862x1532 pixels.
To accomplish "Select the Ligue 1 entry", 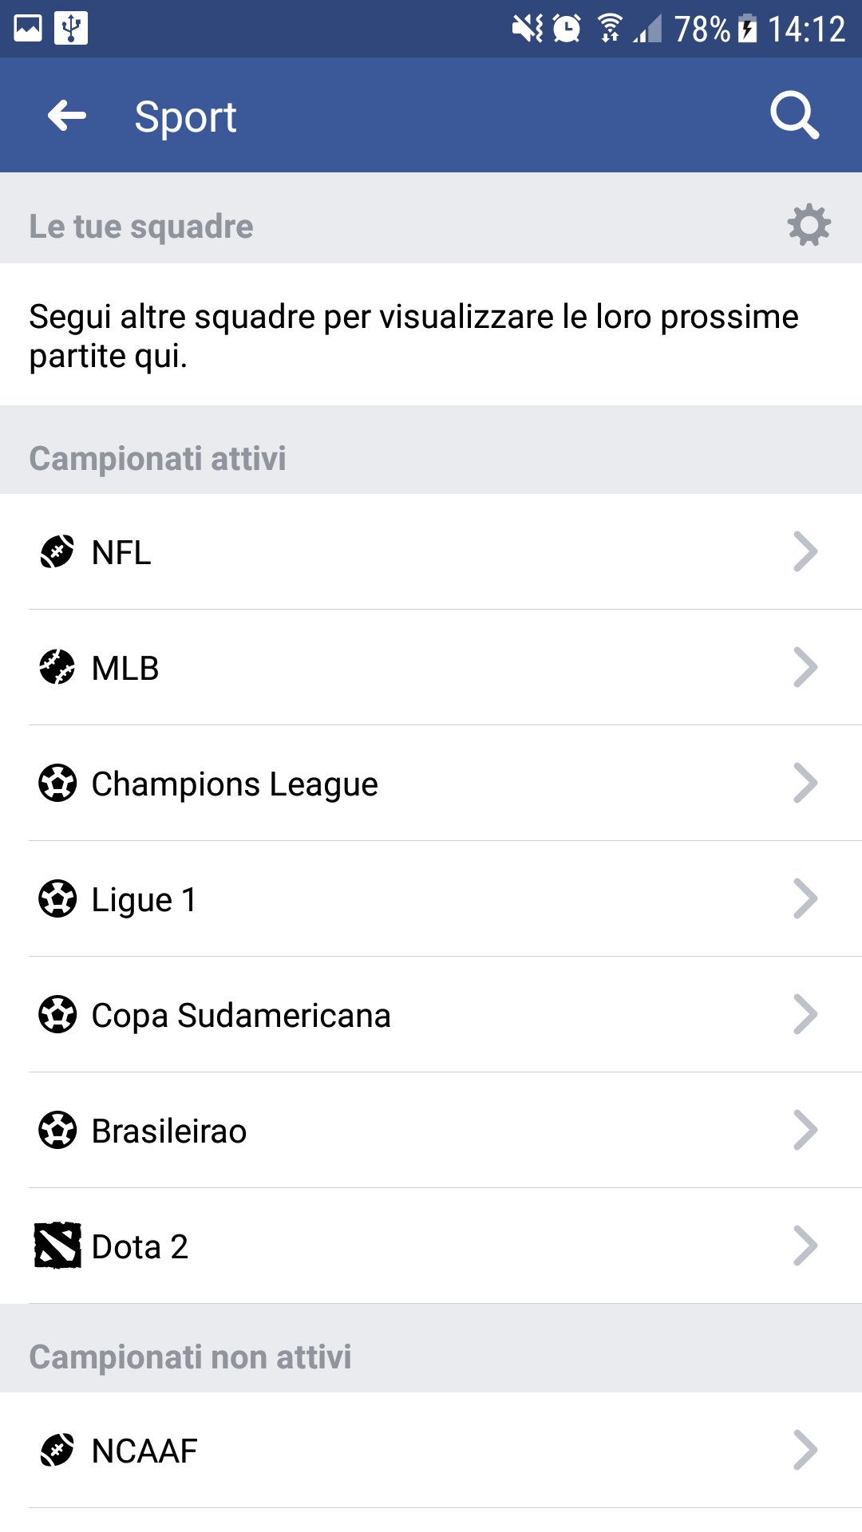I will (144, 899).
